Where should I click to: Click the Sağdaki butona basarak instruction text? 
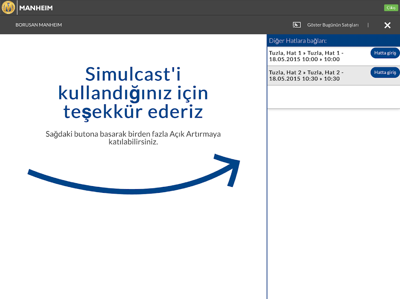click(133, 138)
